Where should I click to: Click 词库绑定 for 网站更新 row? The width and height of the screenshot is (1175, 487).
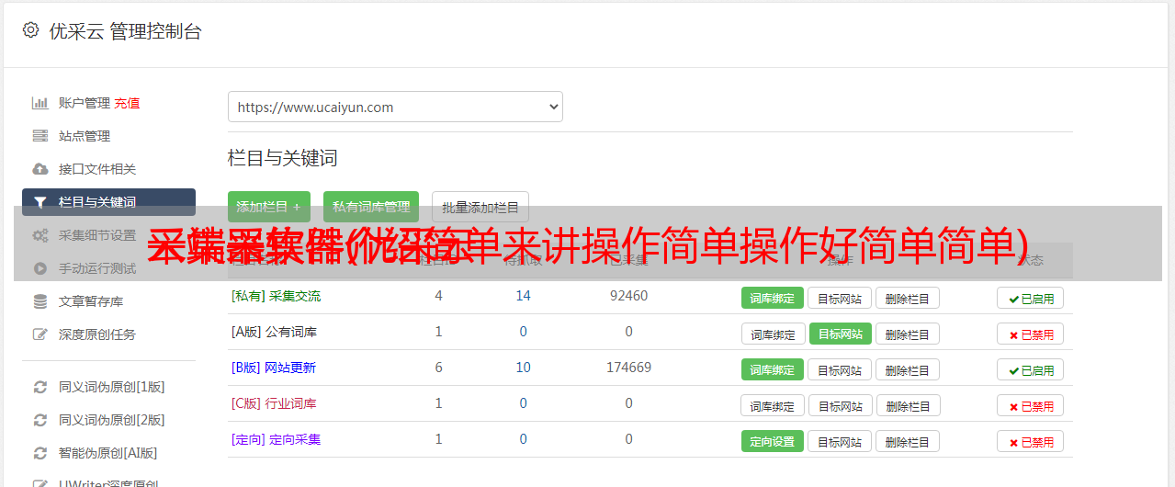773,369
